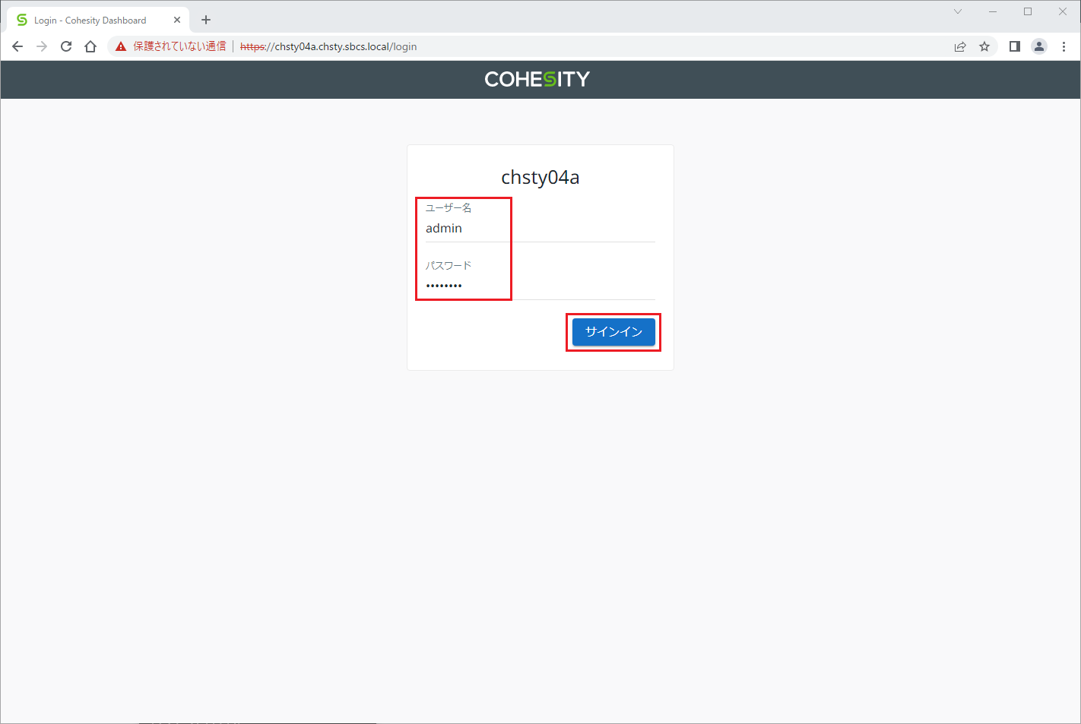Open the browser profile avatar
This screenshot has width=1081, height=724.
[x=1039, y=46]
